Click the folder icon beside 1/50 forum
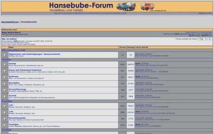 [5, 113]
